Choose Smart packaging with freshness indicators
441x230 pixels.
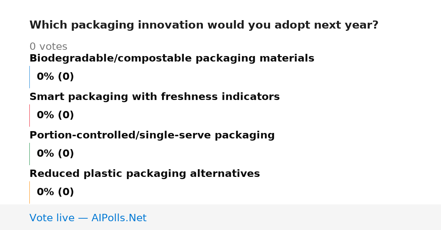[154, 97]
